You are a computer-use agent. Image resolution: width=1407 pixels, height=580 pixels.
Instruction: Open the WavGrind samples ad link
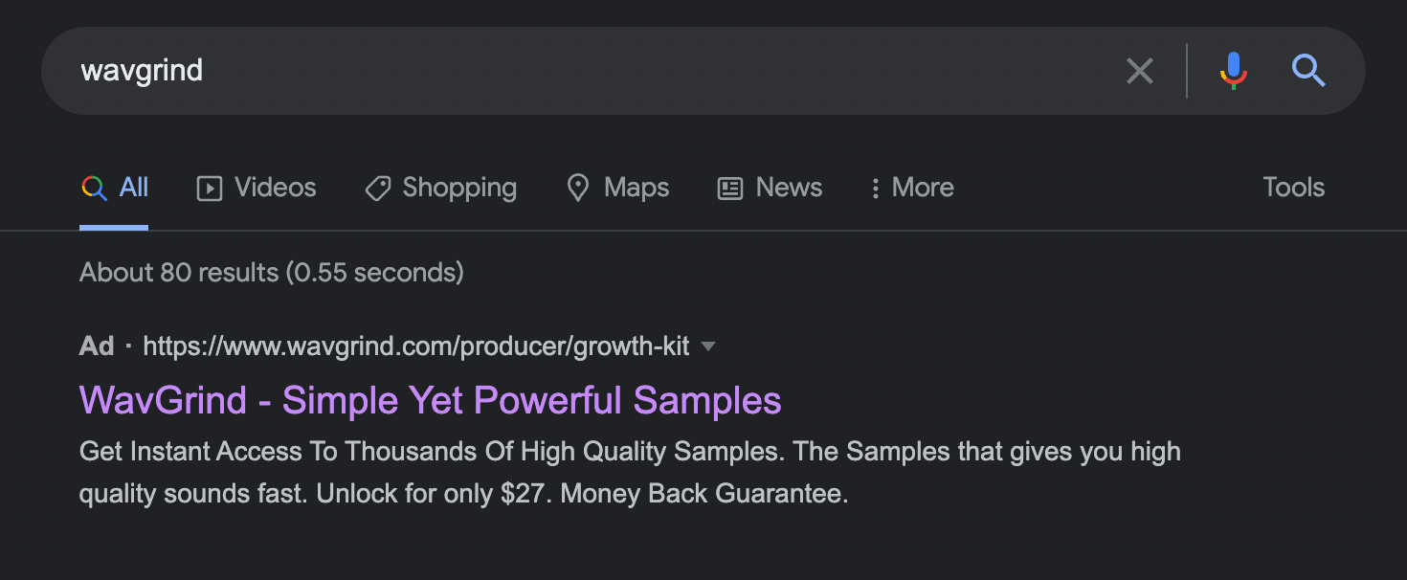(x=429, y=400)
